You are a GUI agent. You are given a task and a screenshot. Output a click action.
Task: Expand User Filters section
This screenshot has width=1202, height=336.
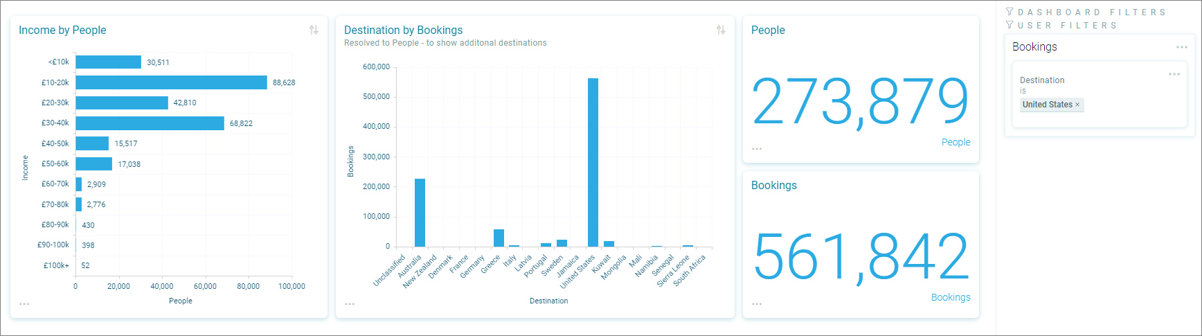coord(1061,25)
